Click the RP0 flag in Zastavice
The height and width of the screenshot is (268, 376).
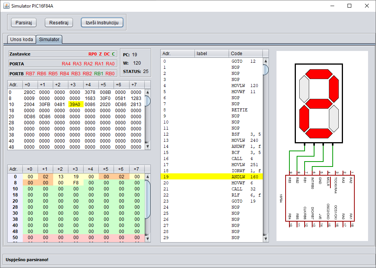(x=93, y=54)
